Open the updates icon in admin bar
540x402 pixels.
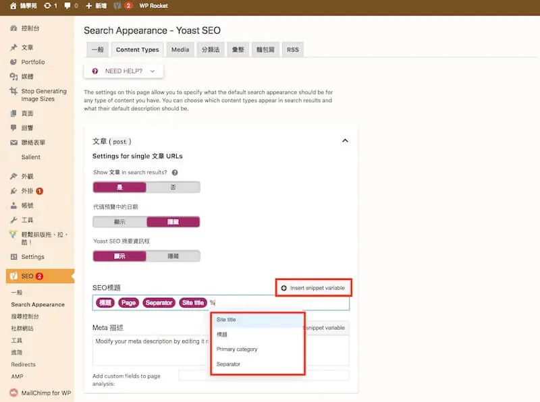(47, 6)
